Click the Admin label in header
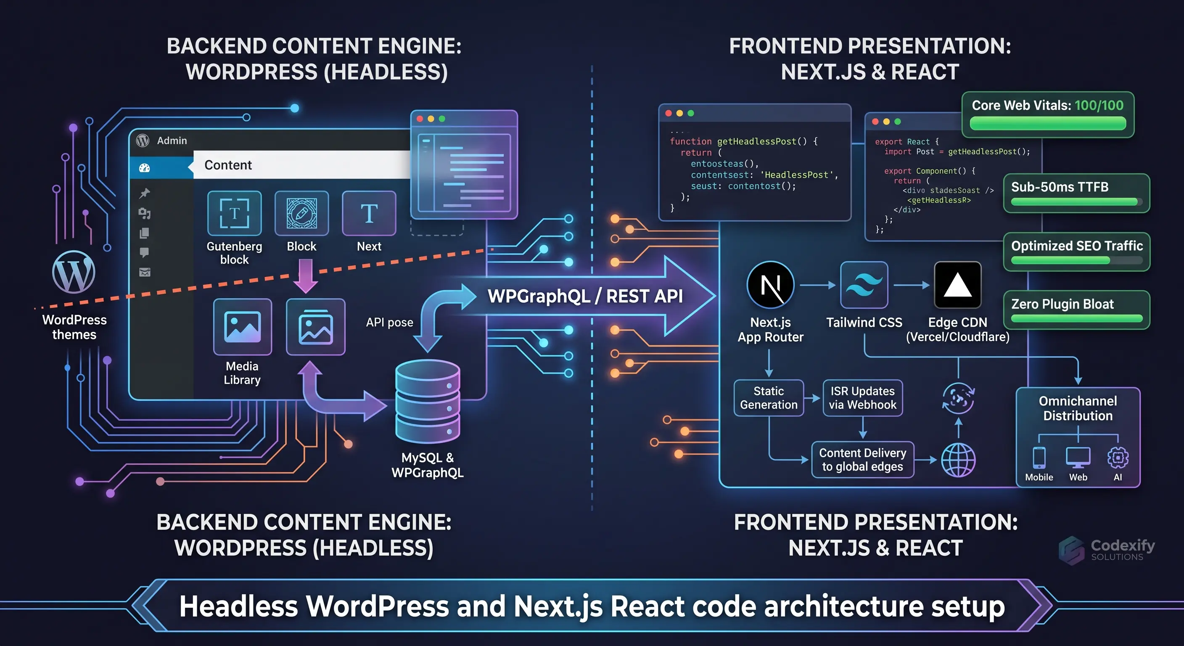 (172, 140)
